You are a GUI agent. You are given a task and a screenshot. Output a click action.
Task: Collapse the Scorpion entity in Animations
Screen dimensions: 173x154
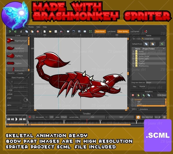[x=133, y=99]
